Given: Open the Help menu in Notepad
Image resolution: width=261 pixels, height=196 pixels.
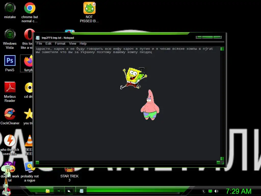Looking at the screenshot, I should coord(83,43).
